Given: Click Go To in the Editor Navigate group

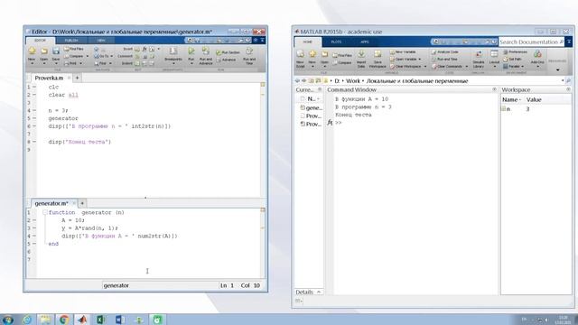Looking at the screenshot, I should pyautogui.click(x=101, y=56).
